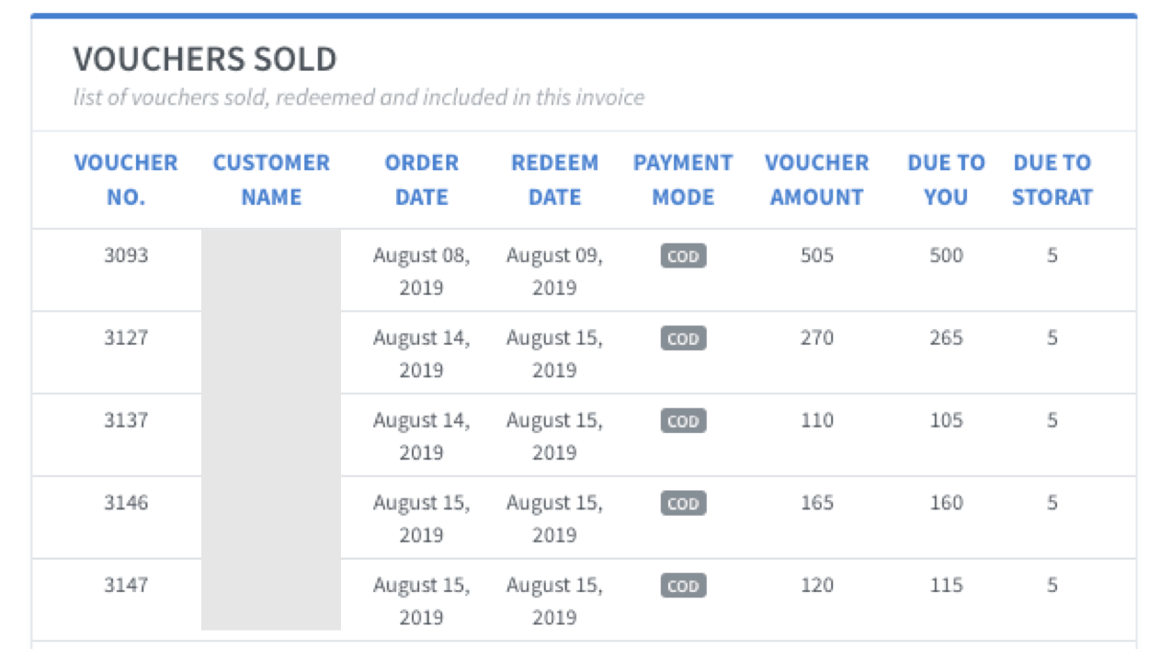1149x649 pixels.
Task: Click the COD badge for voucher 3127
Action: pyautogui.click(x=683, y=339)
